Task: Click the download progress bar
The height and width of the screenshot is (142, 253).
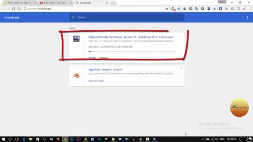Action: coord(132,51)
